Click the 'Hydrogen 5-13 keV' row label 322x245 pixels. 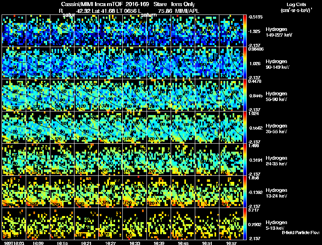[x=277, y=225]
